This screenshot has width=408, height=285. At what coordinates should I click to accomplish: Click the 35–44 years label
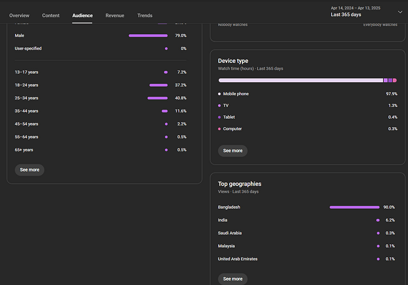pos(27,111)
